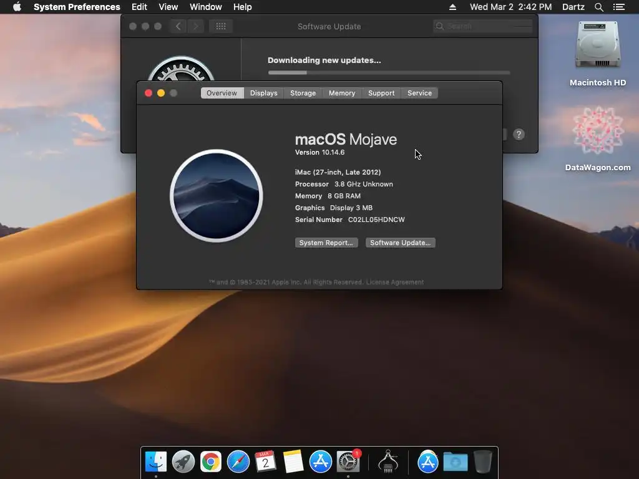Click the eject icon in menu bar
The width and height of the screenshot is (639, 479).
452,7
